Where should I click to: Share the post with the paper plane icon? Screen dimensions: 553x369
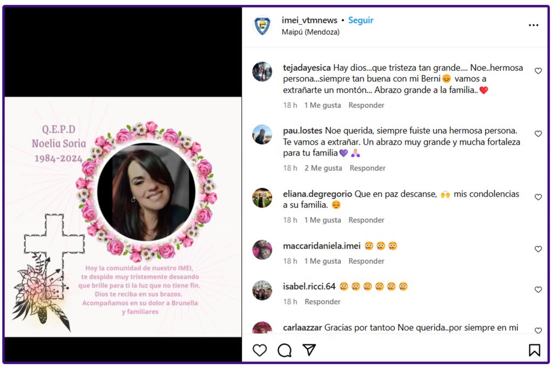tap(309, 350)
